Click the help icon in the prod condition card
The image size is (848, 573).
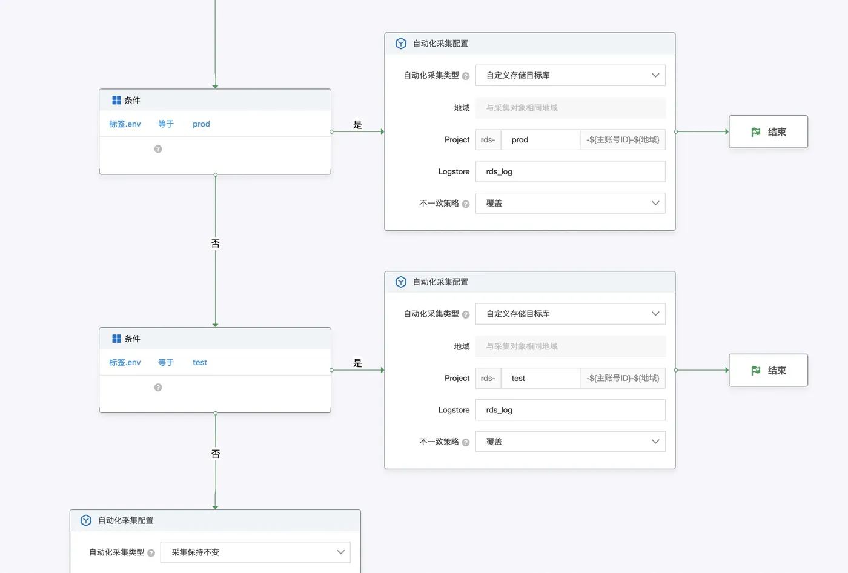(x=158, y=149)
